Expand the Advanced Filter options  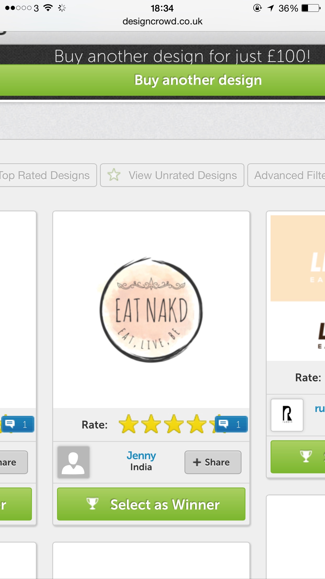point(288,175)
